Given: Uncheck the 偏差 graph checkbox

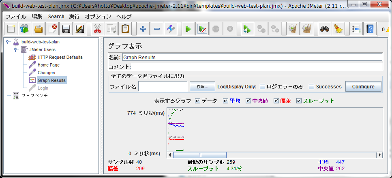Looking at the screenshot, I should [x=276, y=101].
